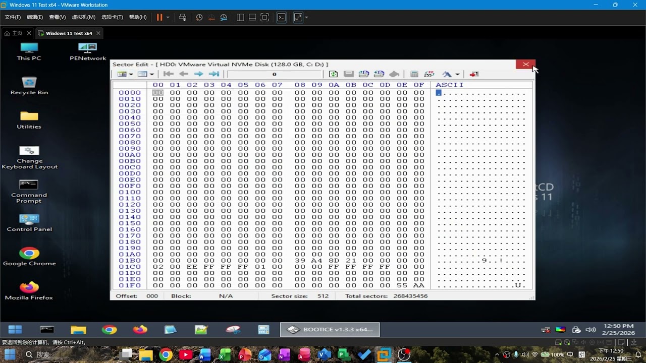Click the fill sectors FF/255 icon
Viewport: 646px width, 363px height.
tap(429, 74)
